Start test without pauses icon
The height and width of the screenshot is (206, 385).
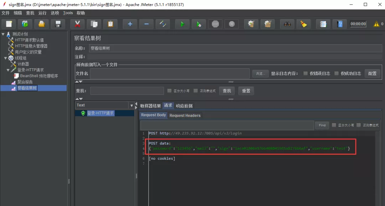coord(199,24)
